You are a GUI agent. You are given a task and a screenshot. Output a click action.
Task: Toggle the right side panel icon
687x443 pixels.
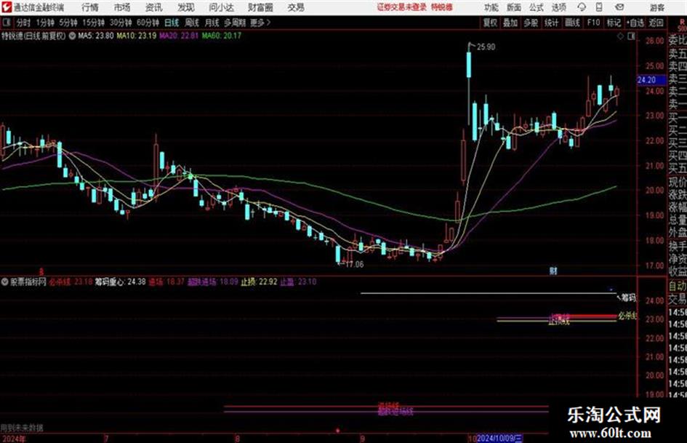tap(631, 37)
